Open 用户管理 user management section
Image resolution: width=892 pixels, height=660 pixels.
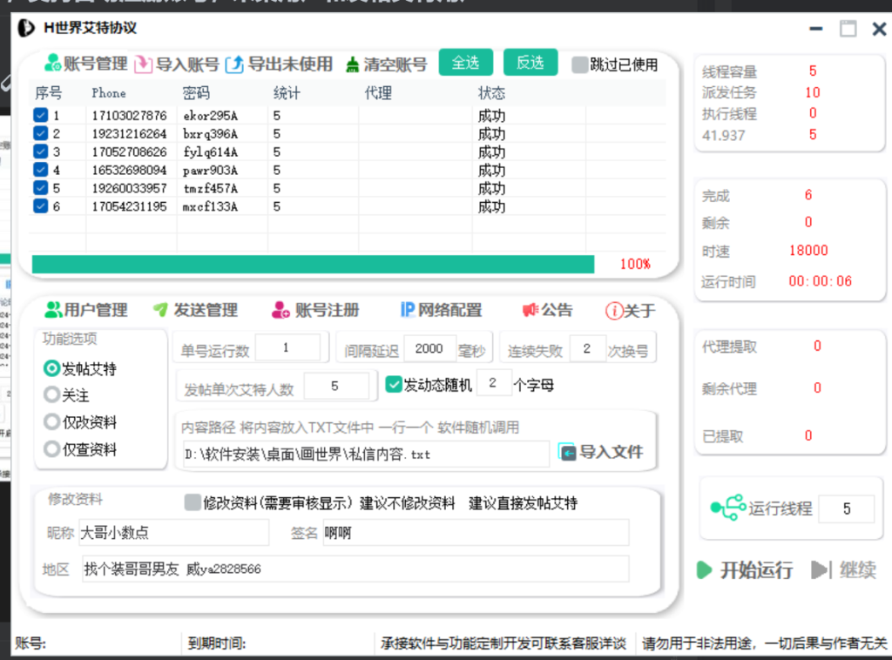(x=84, y=309)
